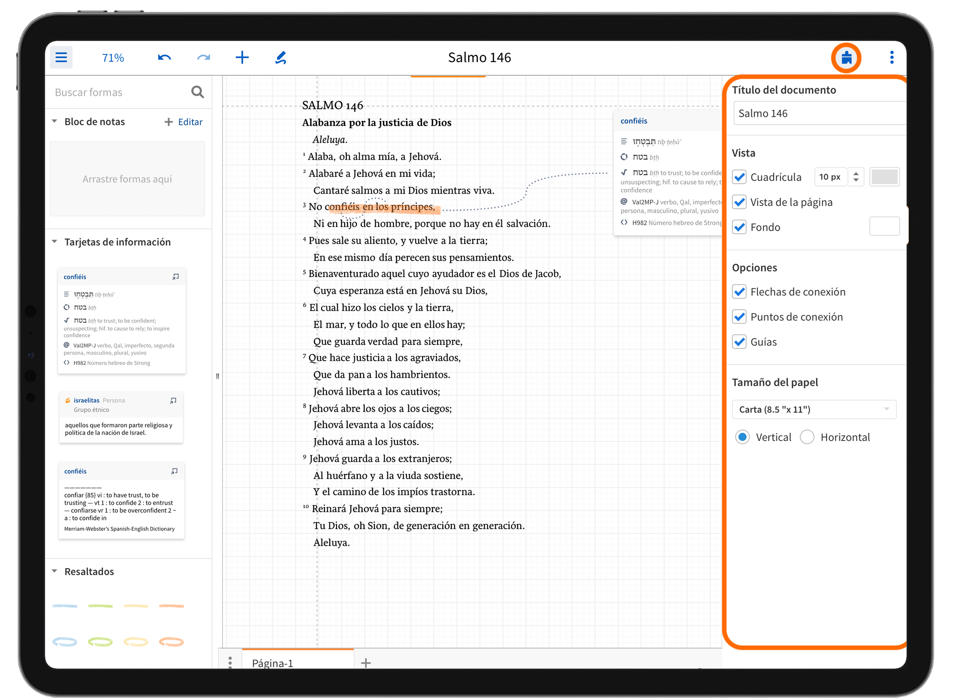Toggle Vista de la página checkbox
Image resolution: width=957 pixels, height=698 pixels.
coord(740,202)
